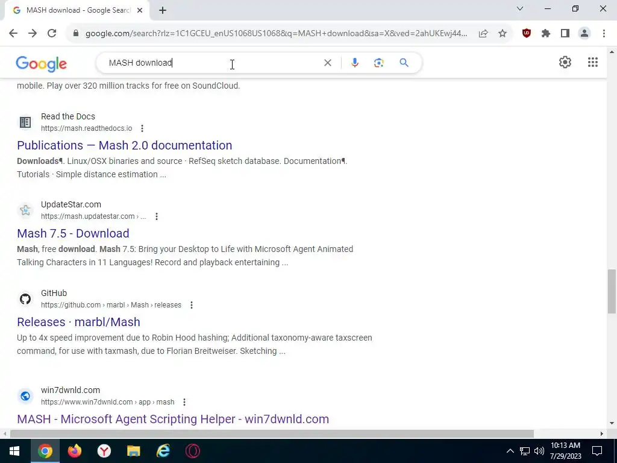Share this page icon in address bar

pos(483,34)
